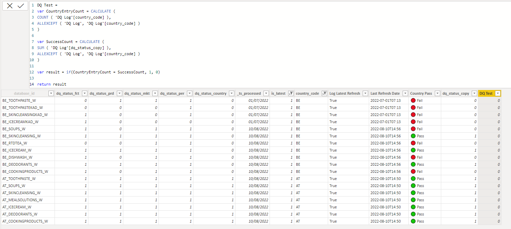The image size is (511, 229).
Task: Select BE_SOUPS_W cell
Action: click(x=27, y=129)
